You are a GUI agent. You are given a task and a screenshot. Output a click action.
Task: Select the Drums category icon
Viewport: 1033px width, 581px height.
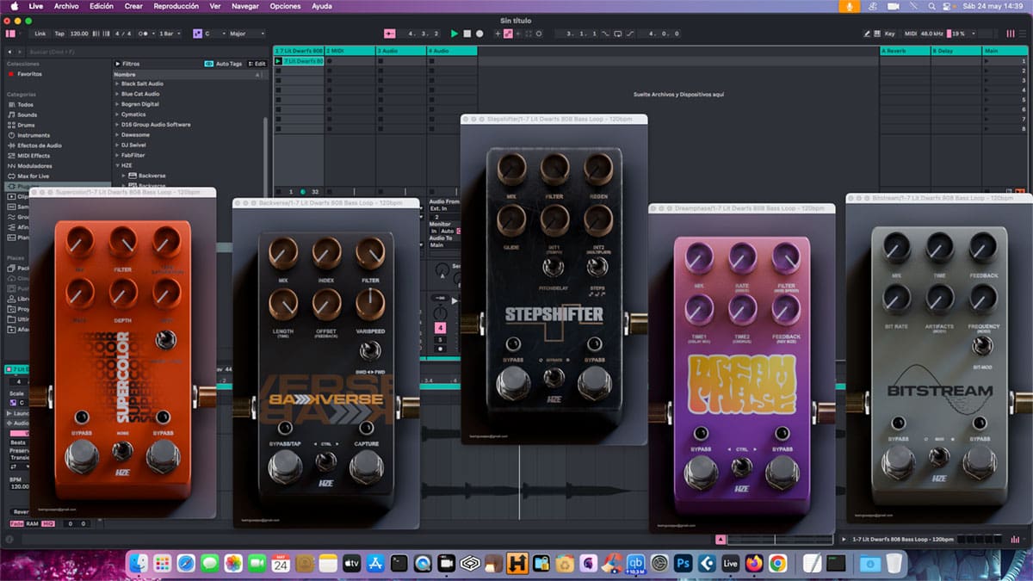tap(11, 125)
